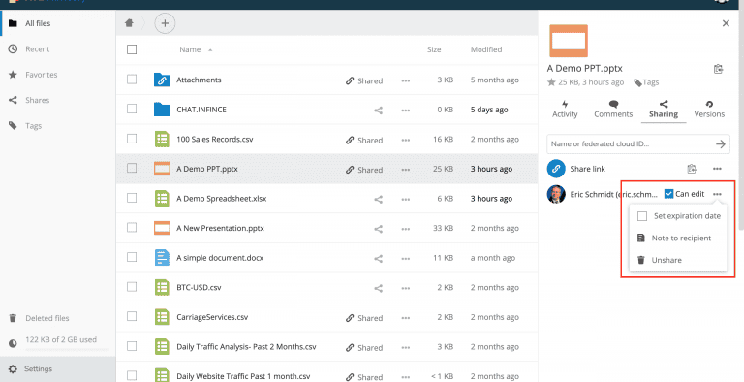The image size is (744, 382).
Task: Sort by the Modified column header
Action: tap(486, 49)
